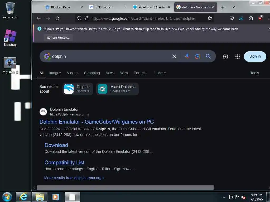Open a new tab with plus button
The image size is (270, 202).
223,7
